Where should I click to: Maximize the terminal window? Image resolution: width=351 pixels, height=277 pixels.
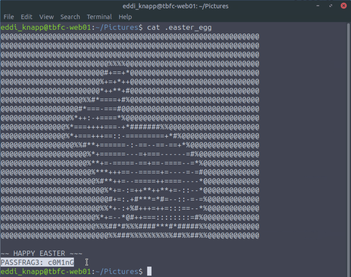(x=331, y=6)
